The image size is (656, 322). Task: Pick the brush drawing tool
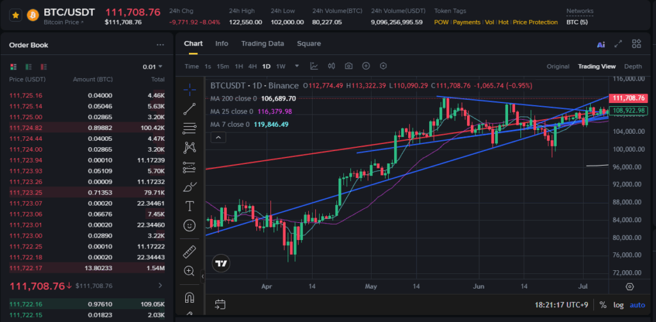189,187
